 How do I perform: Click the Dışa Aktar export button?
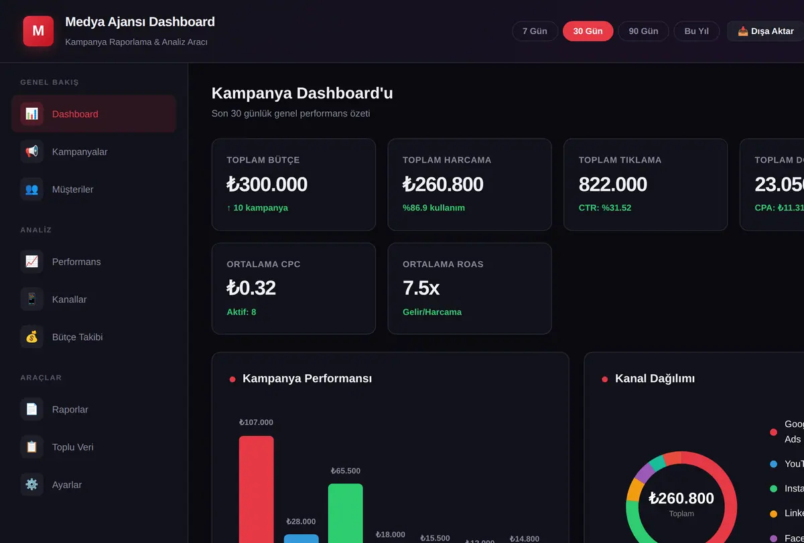pos(765,31)
